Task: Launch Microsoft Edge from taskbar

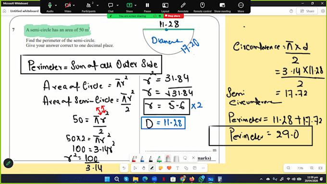Action: tap(145, 179)
